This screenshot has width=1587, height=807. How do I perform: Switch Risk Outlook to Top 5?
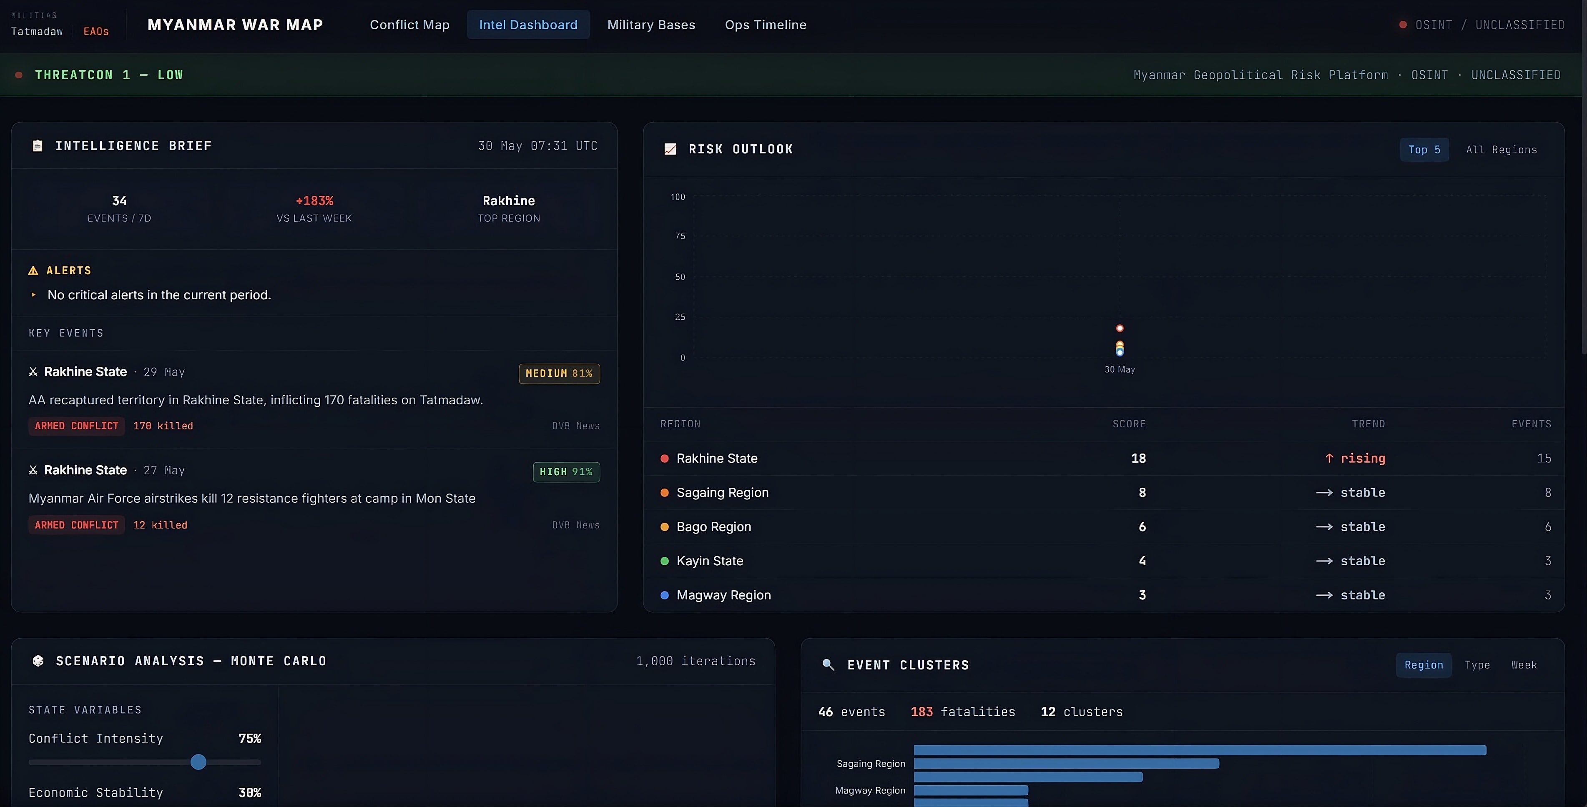click(x=1424, y=150)
